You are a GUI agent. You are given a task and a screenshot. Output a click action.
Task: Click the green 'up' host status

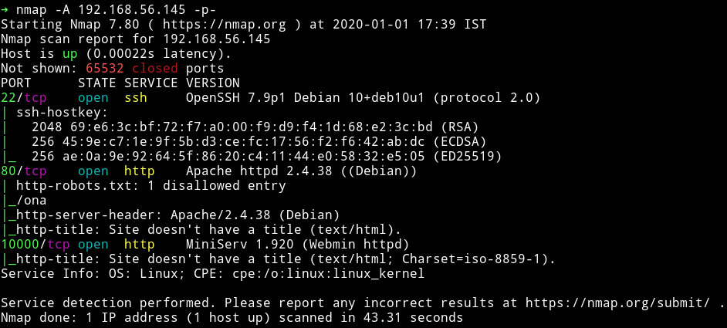tap(70, 54)
